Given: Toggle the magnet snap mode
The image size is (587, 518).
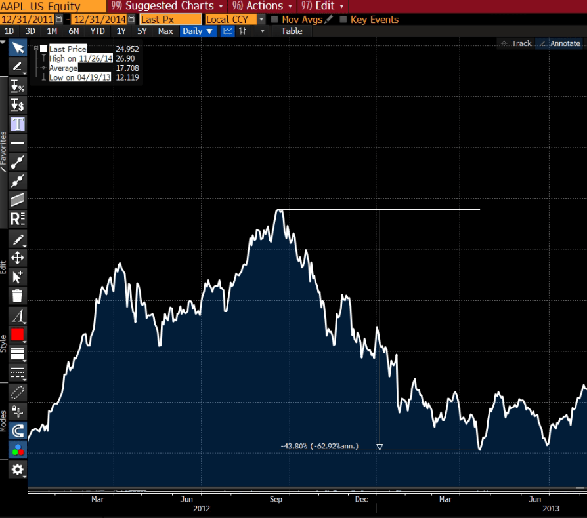Looking at the screenshot, I should [18, 431].
